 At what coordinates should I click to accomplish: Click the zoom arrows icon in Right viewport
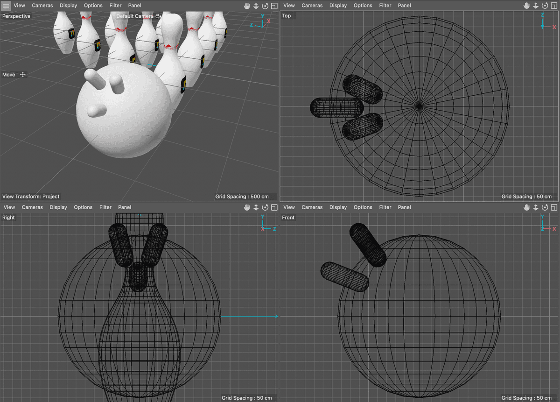(256, 207)
